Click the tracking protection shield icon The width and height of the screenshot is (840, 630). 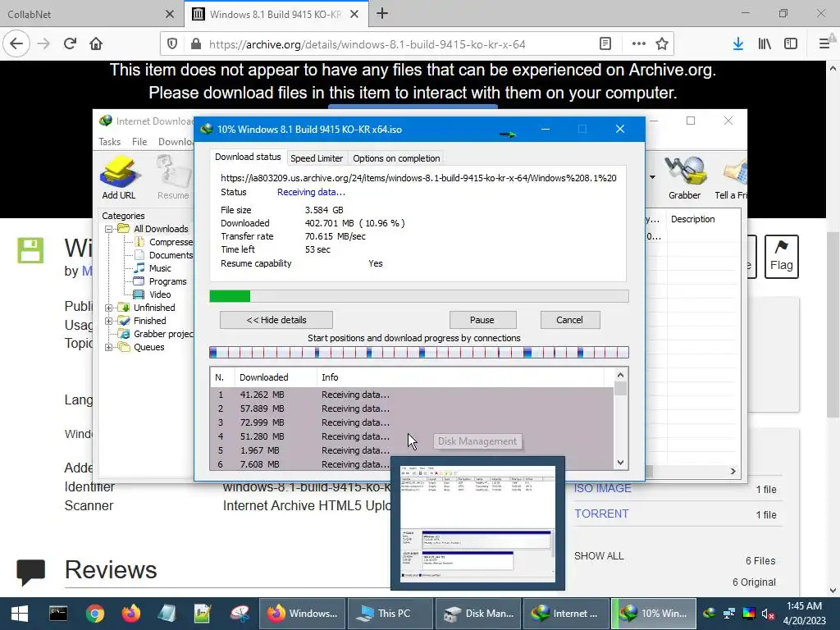tap(172, 44)
